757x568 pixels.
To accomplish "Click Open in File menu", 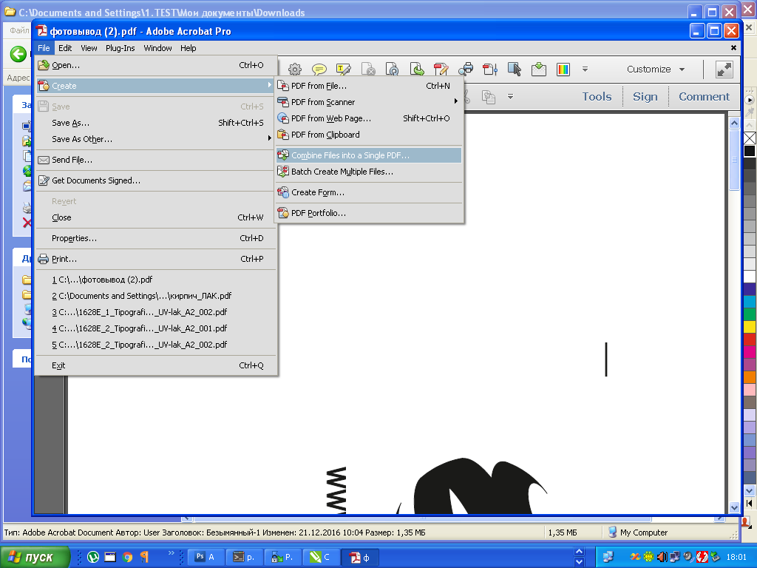I will point(155,65).
